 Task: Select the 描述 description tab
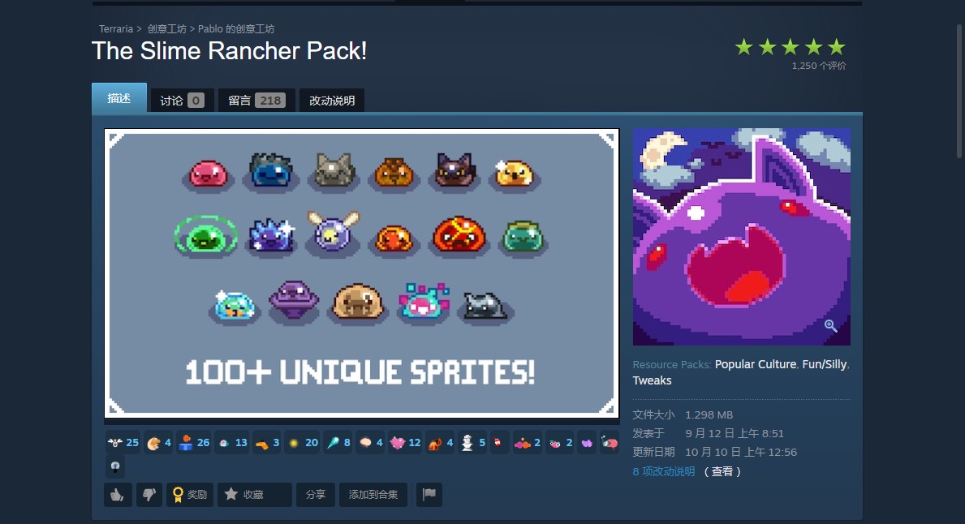(119, 98)
